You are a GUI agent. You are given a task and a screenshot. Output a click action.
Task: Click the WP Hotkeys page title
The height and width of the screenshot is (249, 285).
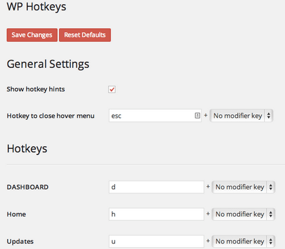[x=37, y=7]
